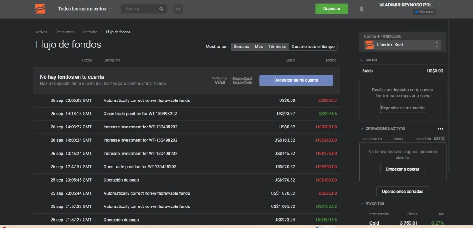Click the green Depósito button
473x228 pixels.
pos(331,9)
